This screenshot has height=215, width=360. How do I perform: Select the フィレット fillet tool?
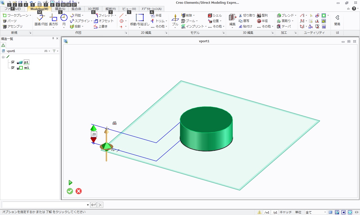(104, 15)
